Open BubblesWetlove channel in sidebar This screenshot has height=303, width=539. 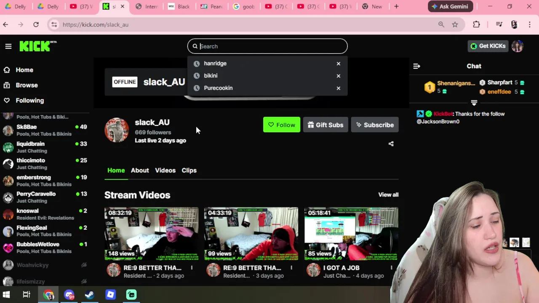(45, 247)
